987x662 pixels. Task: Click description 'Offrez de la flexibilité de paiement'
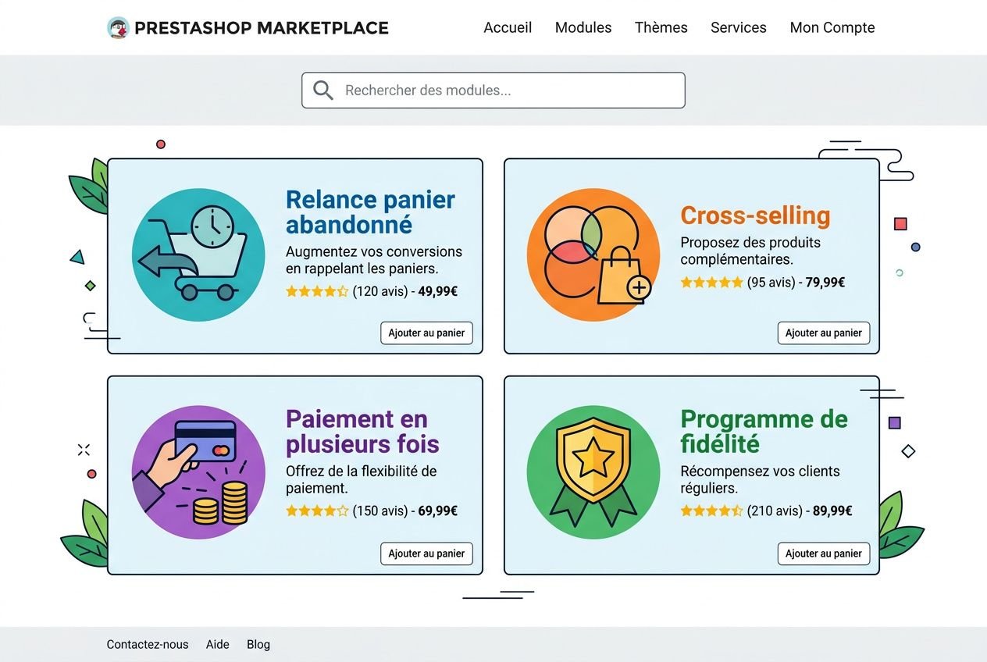pos(362,479)
